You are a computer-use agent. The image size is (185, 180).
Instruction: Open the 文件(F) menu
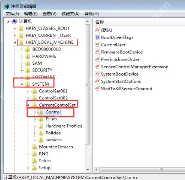pyautogui.click(x=12, y=14)
